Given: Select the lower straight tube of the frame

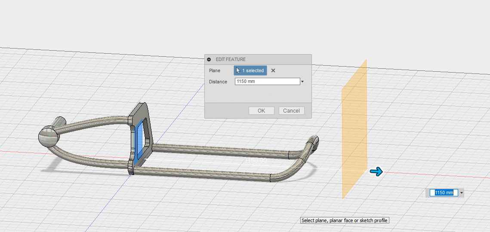Looking at the screenshot, I should click(202, 173).
